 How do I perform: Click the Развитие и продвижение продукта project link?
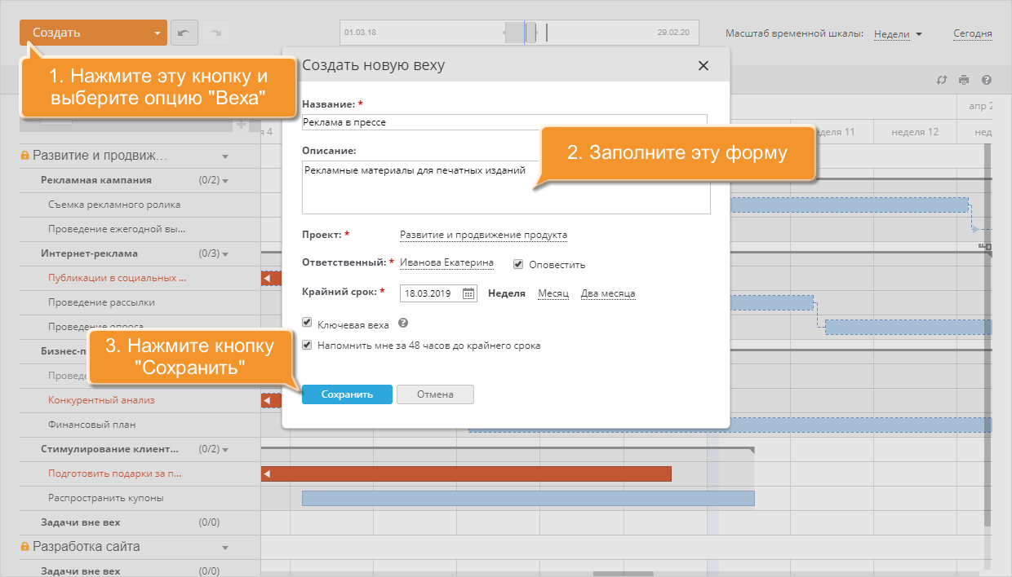[x=483, y=235]
